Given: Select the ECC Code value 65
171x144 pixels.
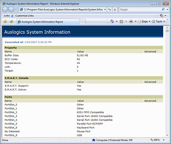Looking at the screenshot, I should click(x=78, y=59).
